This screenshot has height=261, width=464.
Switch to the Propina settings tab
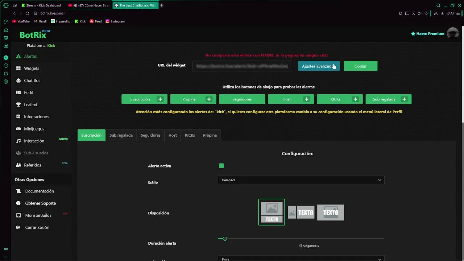(210, 135)
